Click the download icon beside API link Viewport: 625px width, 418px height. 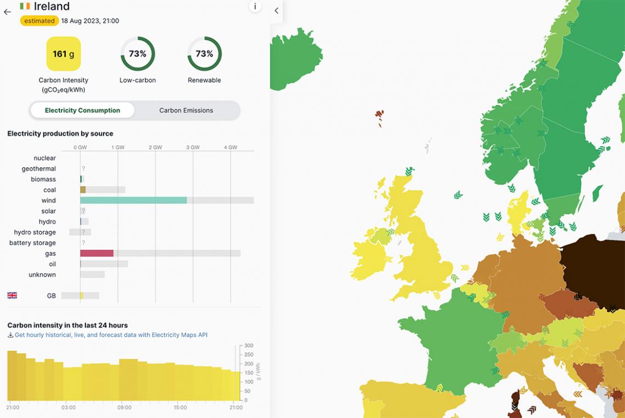10,335
